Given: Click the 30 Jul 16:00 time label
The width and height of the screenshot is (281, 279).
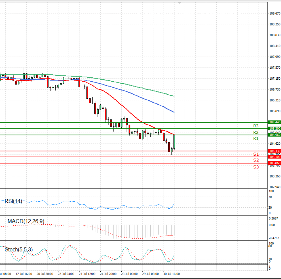Looking at the screenshot, I should tap(171, 274).
